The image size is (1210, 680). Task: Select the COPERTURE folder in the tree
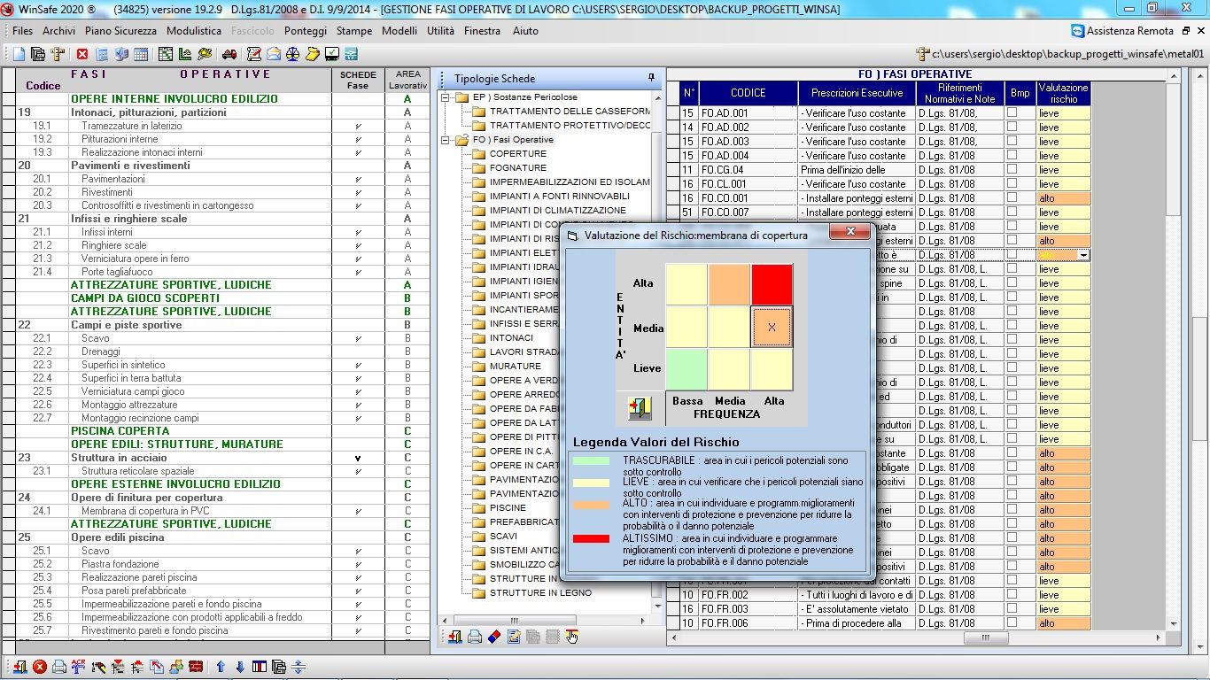click(517, 154)
